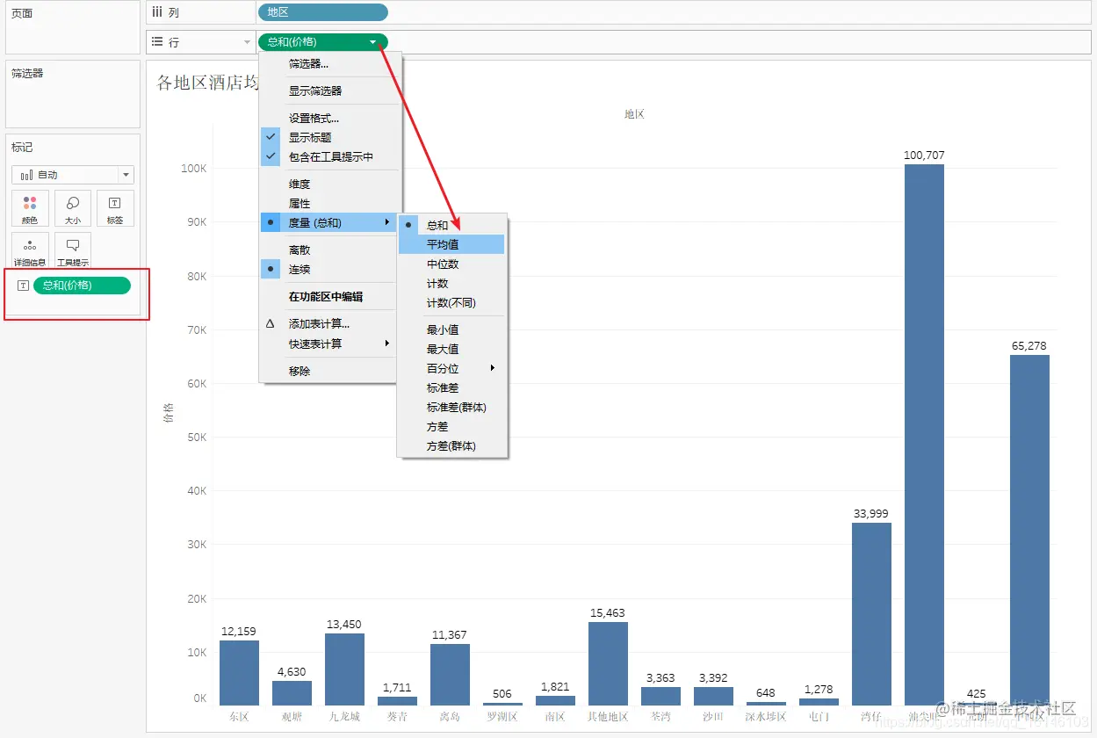The image size is (1097, 738).
Task: Click the rows shelf icon next to 行
Action: tap(157, 41)
